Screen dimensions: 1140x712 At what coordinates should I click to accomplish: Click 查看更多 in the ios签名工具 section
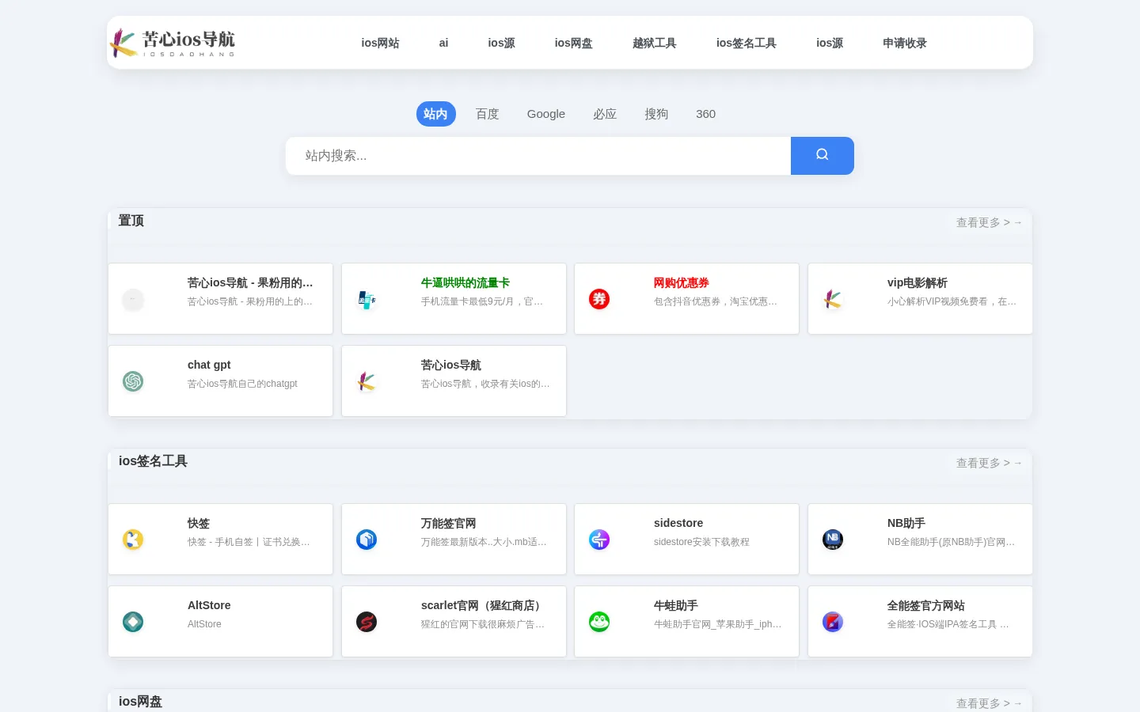989,463
